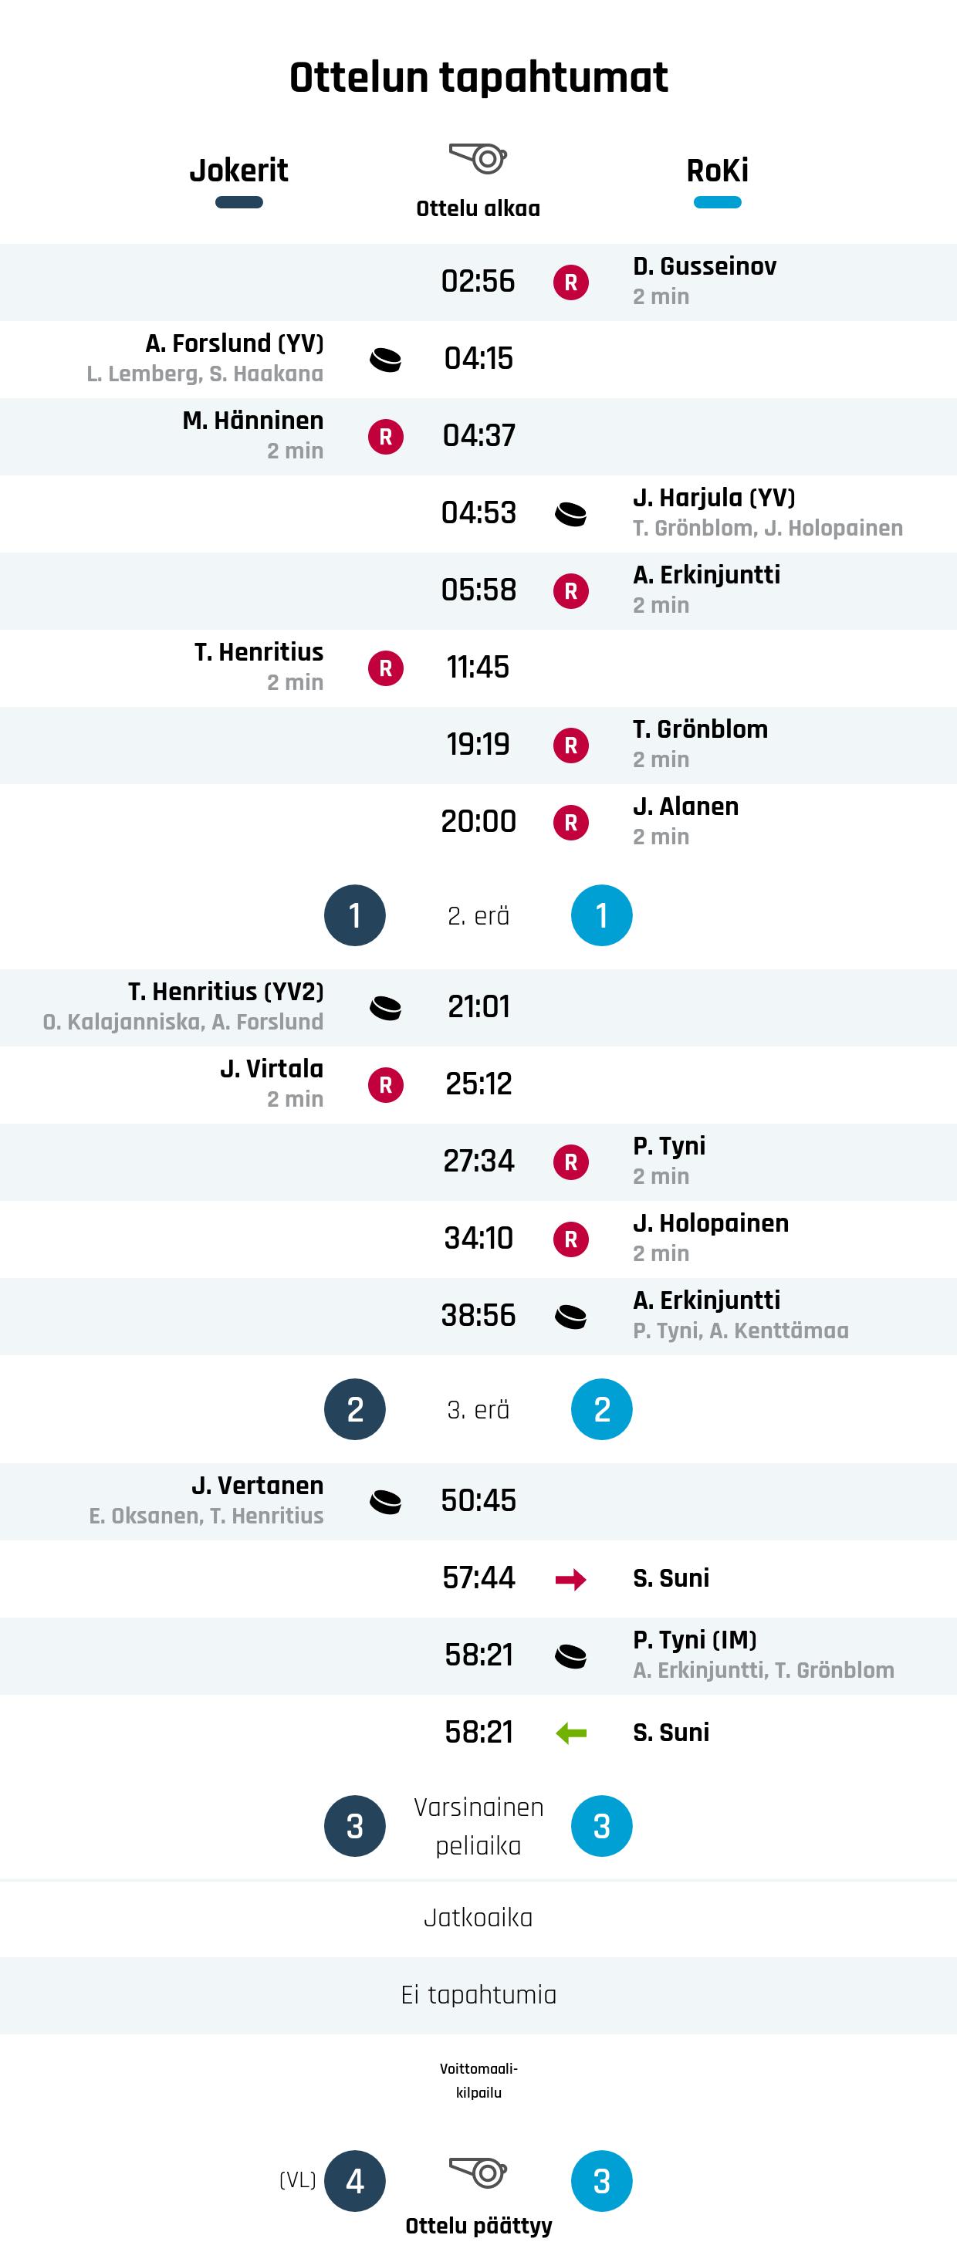This screenshot has height=2252, width=957.
Task: Click the red arrow icon at 57:44
Action: tap(570, 1579)
